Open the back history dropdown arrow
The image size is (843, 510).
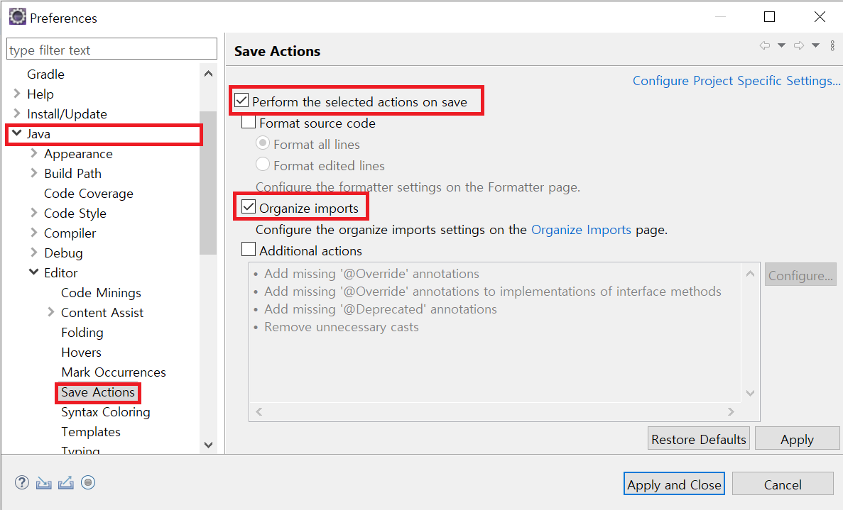pyautogui.click(x=781, y=45)
